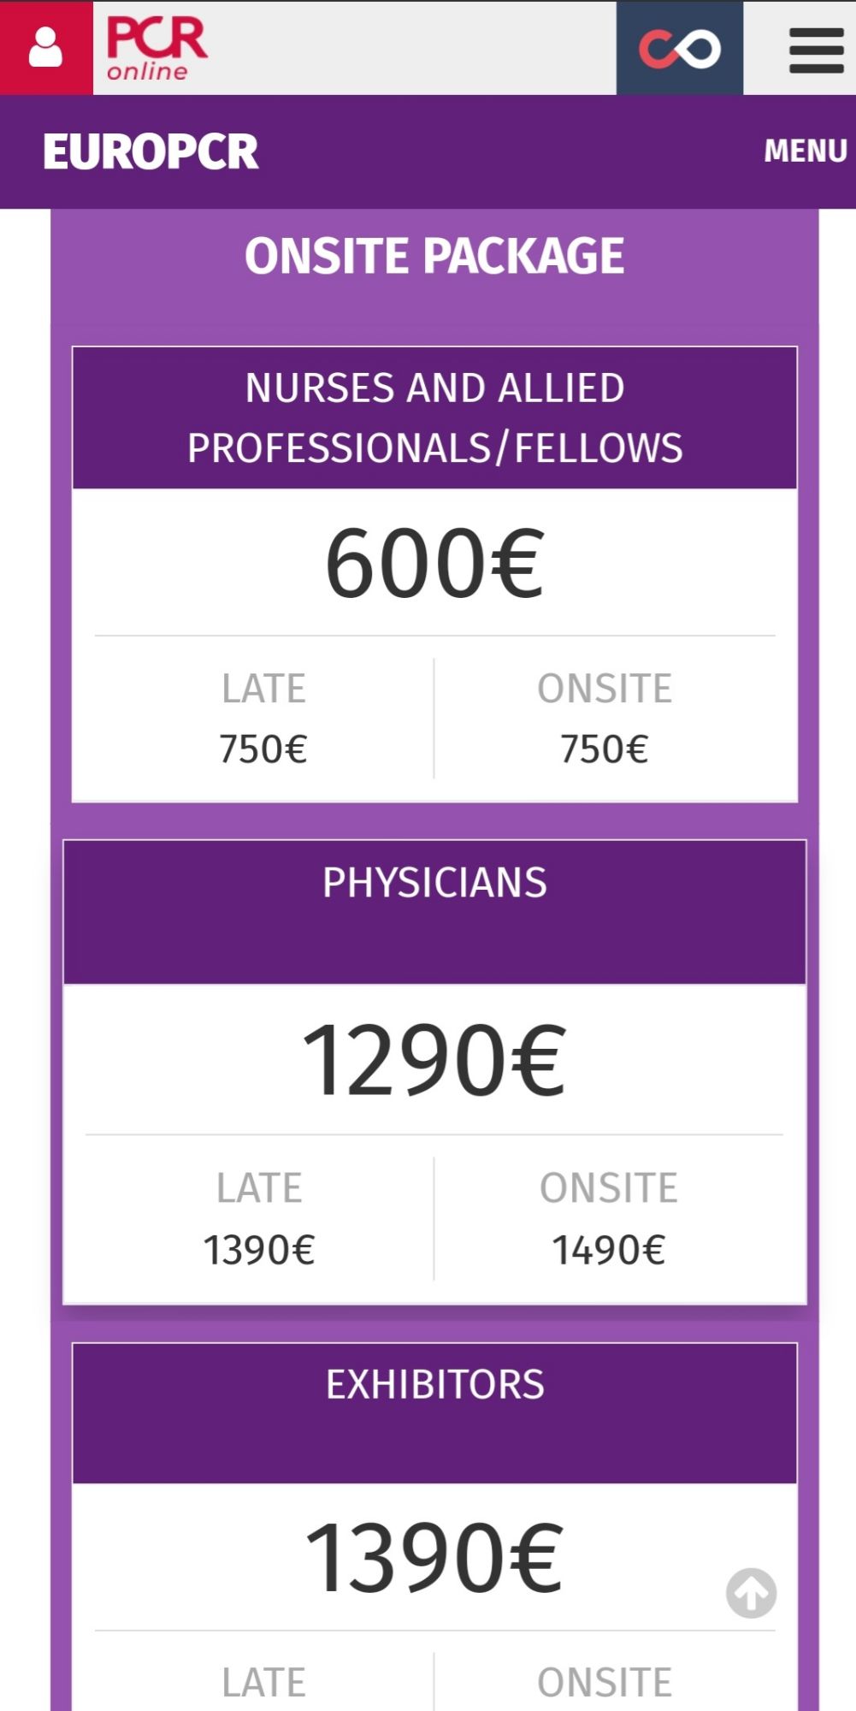Open the hamburger menu icon
Screen dimensions: 856x1711
(816, 50)
